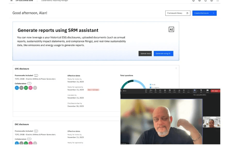Open Rooms in Teams meeting toolbar
227x160 pixels.
tap(174, 91)
